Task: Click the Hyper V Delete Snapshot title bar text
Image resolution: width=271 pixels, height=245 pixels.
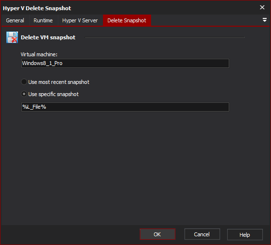Action: (x=37, y=8)
